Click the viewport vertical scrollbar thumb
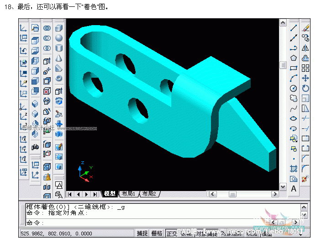Screen dimensions: 316x239 click(x=283, y=65)
